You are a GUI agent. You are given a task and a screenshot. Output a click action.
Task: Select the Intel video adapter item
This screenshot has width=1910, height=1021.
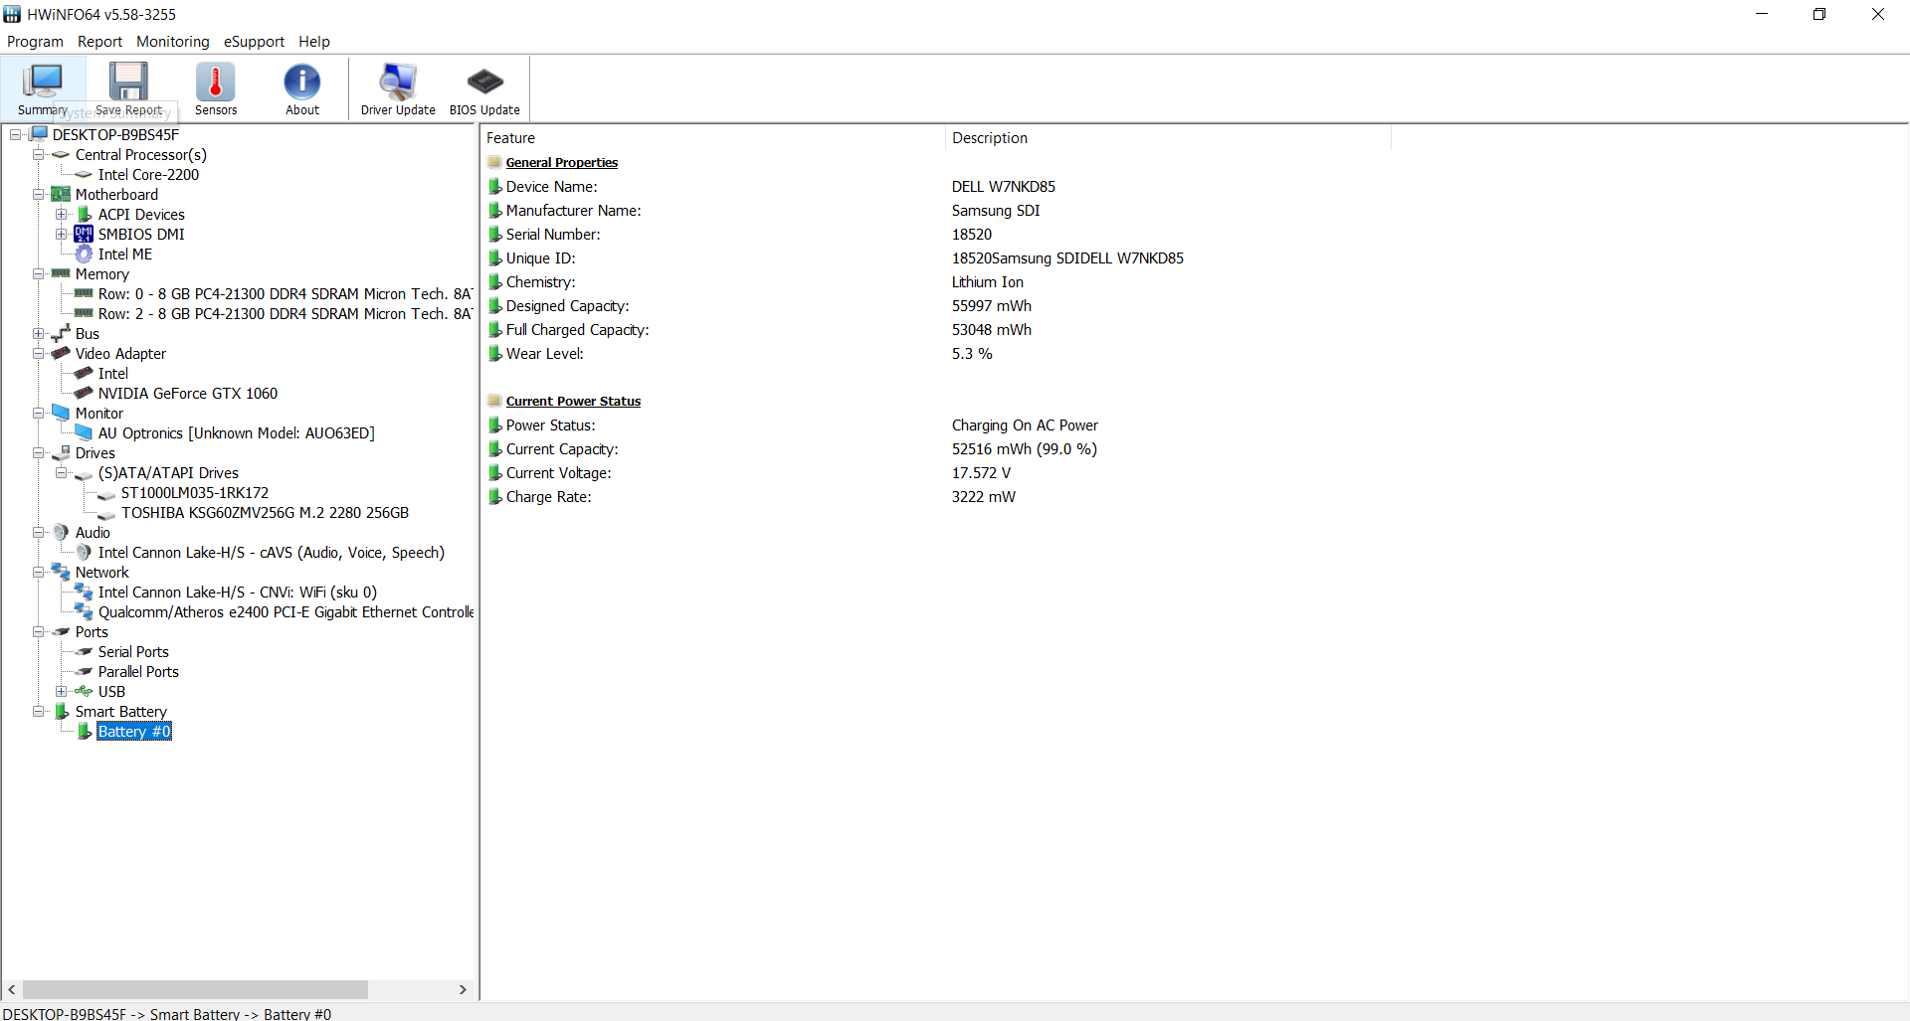[113, 373]
